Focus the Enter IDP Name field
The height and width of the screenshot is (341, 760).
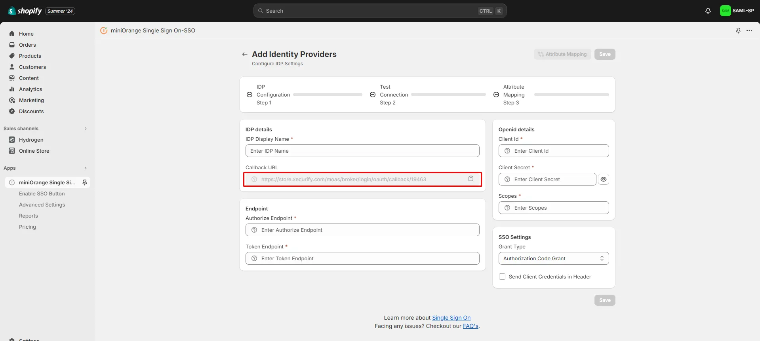(x=362, y=151)
